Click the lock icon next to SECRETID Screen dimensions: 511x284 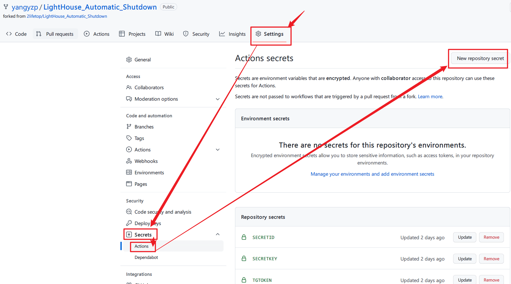(x=244, y=237)
